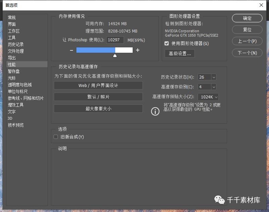This screenshot has height=212, width=269.
Task: Click the minus icon to decrease memory usage
Action: pos(71,50)
